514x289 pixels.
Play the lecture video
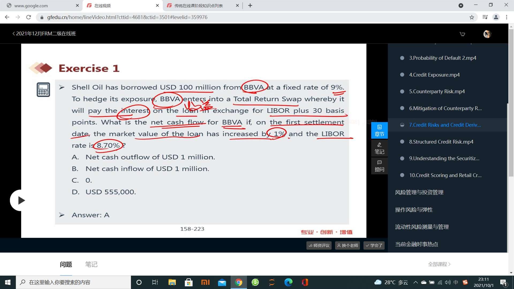(21, 200)
